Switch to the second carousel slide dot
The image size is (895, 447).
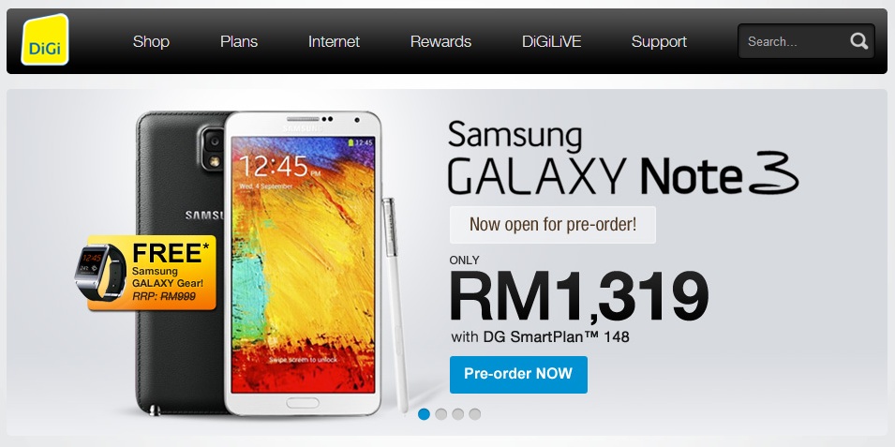point(440,414)
